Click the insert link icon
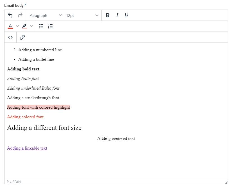The image size is (231, 187). (x=22, y=37)
